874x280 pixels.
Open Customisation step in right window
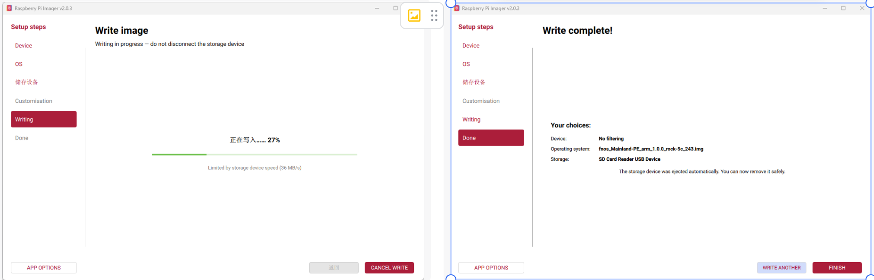481,101
